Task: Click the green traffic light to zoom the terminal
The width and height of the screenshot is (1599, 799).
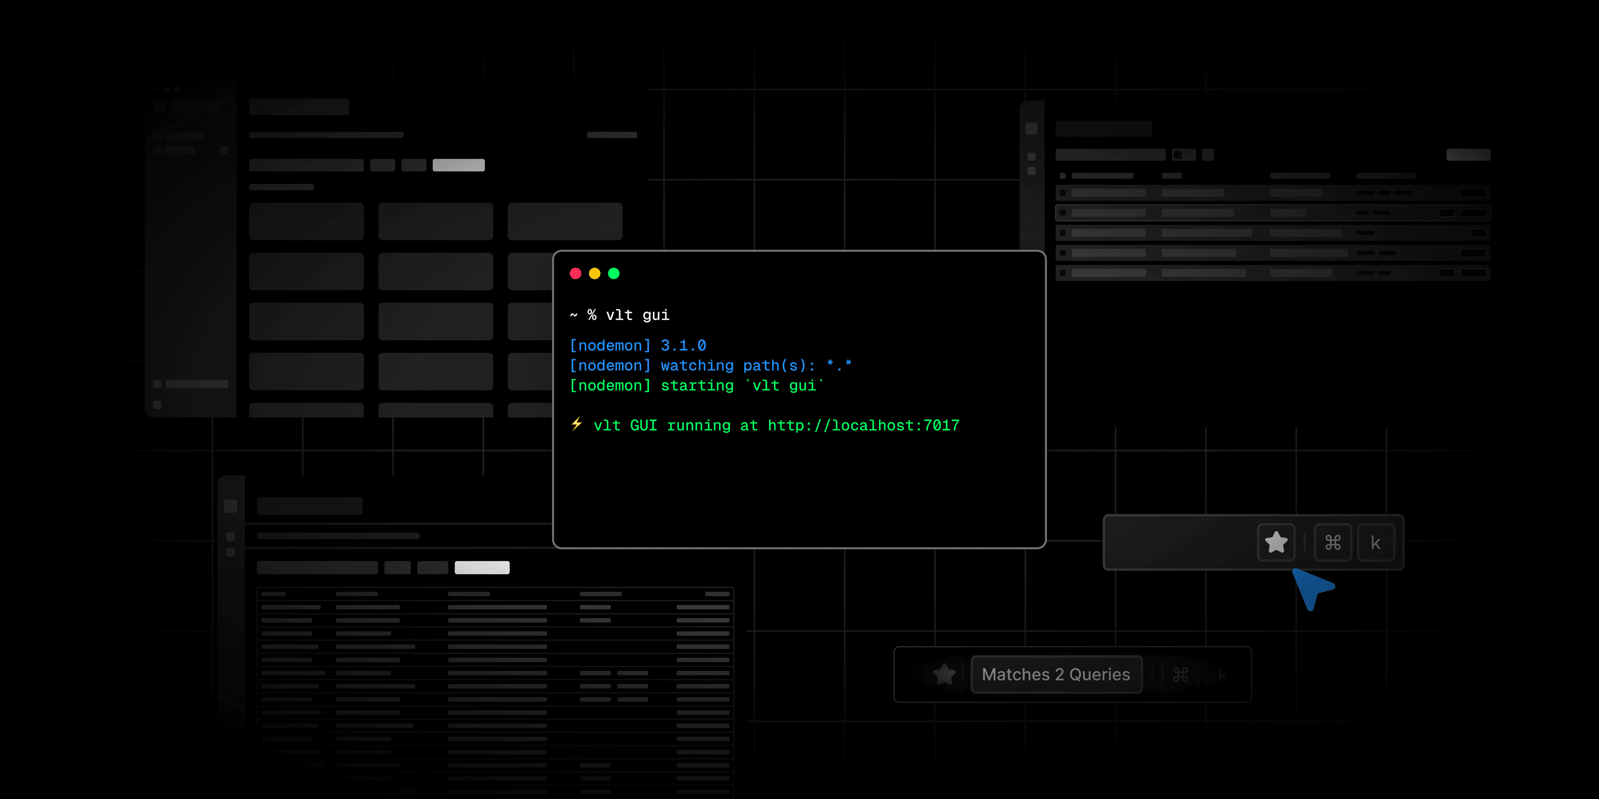Action: tap(614, 273)
